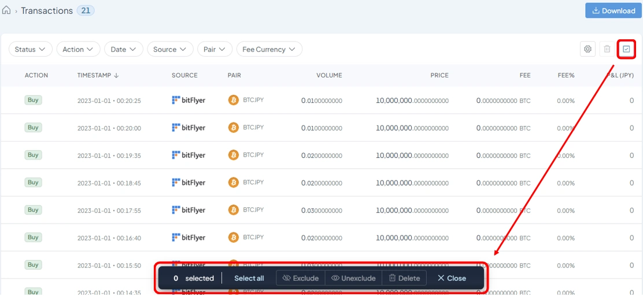Click timestamp 2023-01-01 • 00:18:45
Screen dimensions: 643x297
tap(109, 183)
